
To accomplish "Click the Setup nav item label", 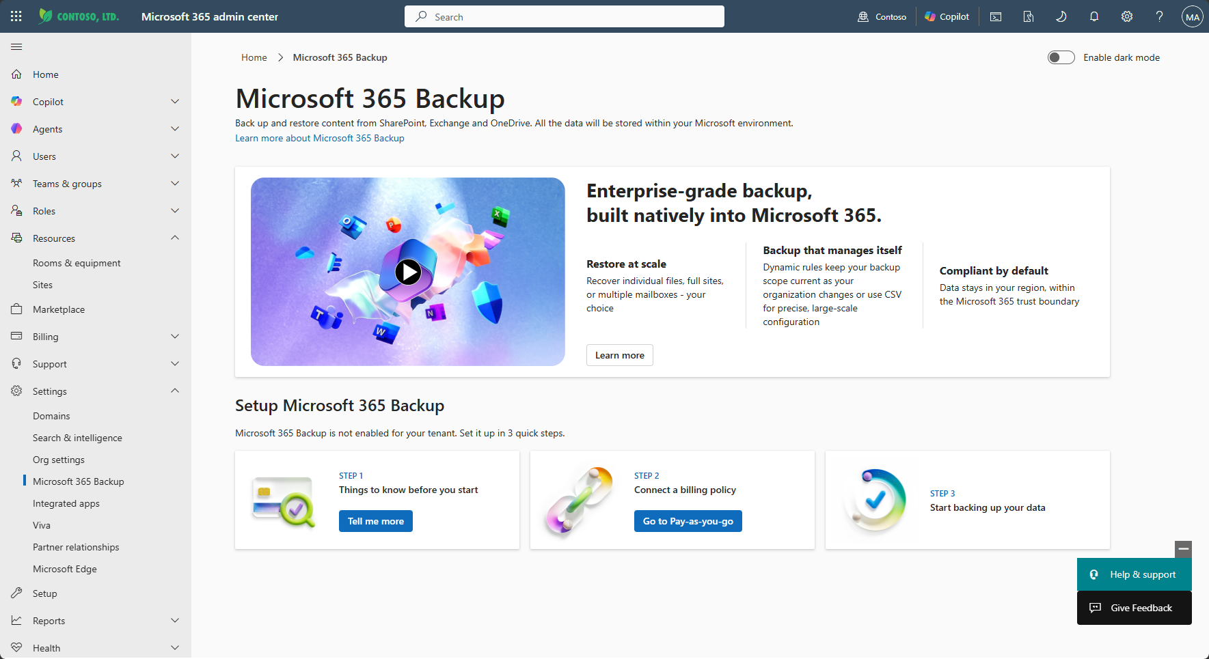I will pos(45,593).
